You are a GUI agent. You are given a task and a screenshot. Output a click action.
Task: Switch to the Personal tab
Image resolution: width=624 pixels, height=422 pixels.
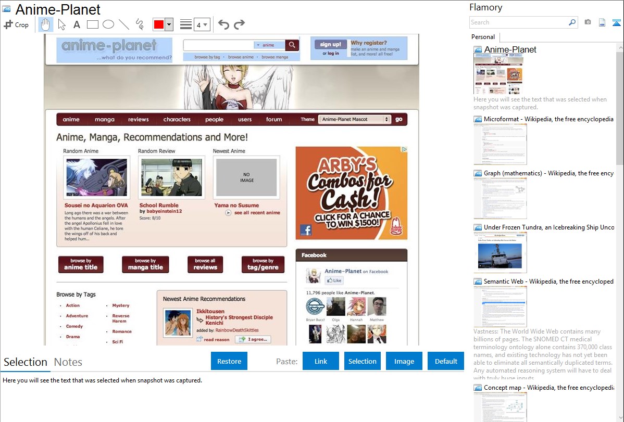(x=483, y=37)
